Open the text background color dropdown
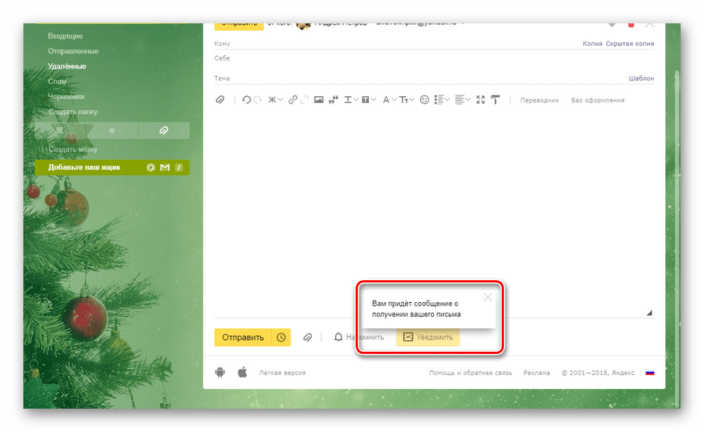704x432 pixels. (369, 99)
